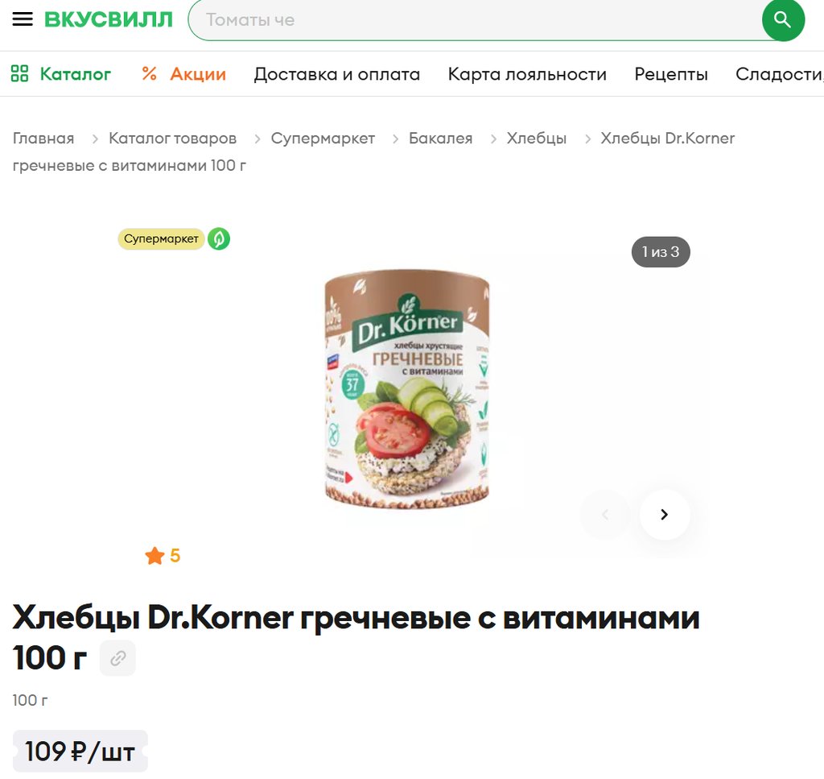Click the orange star rating
Viewport: 824px width, 779px height.
pyautogui.click(x=163, y=556)
